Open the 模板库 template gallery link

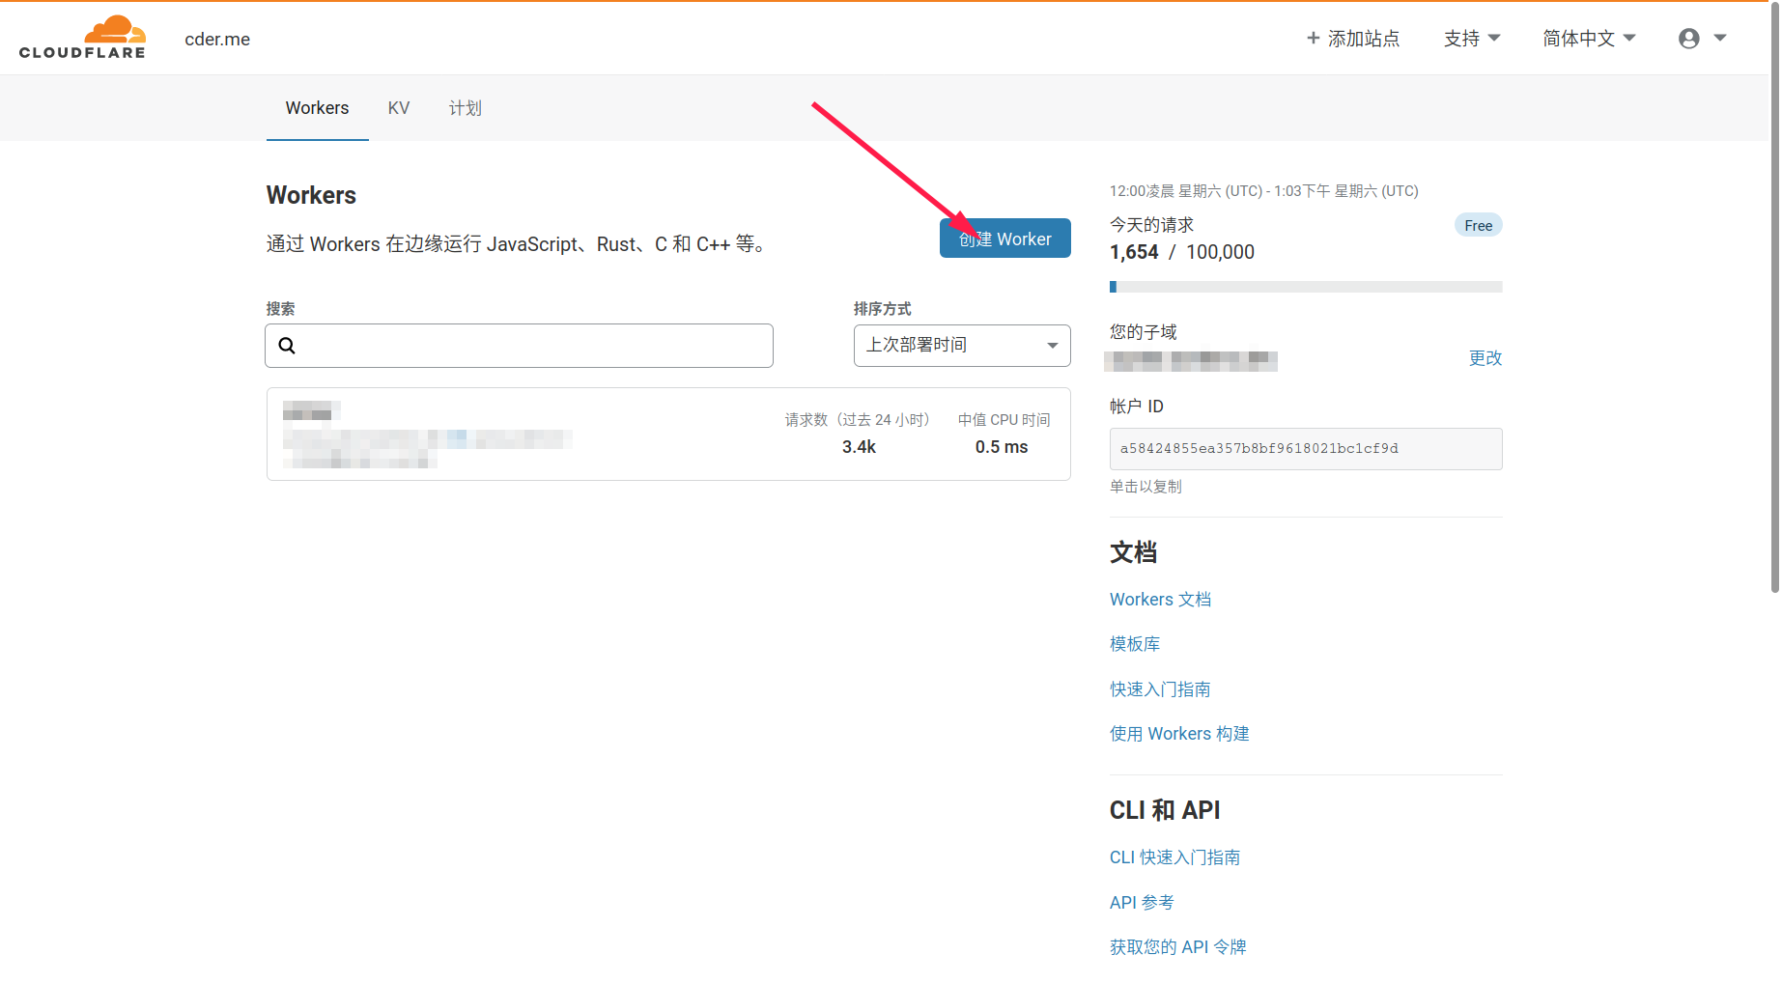tap(1135, 644)
